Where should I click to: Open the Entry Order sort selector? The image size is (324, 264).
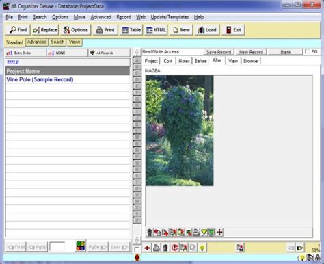tap(25, 53)
